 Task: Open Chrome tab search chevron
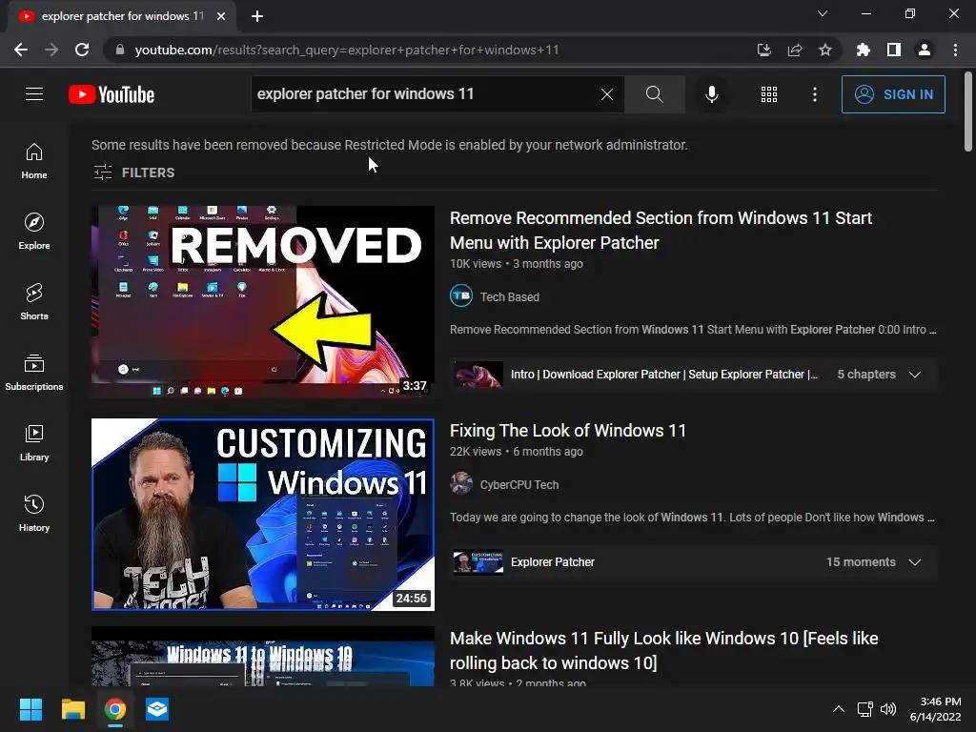[823, 13]
